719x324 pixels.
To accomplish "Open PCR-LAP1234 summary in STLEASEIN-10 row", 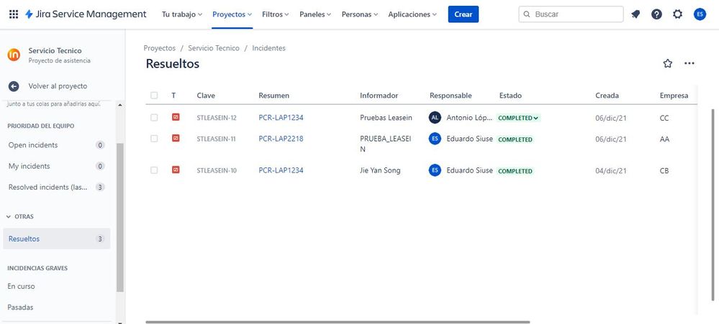I will click(281, 170).
